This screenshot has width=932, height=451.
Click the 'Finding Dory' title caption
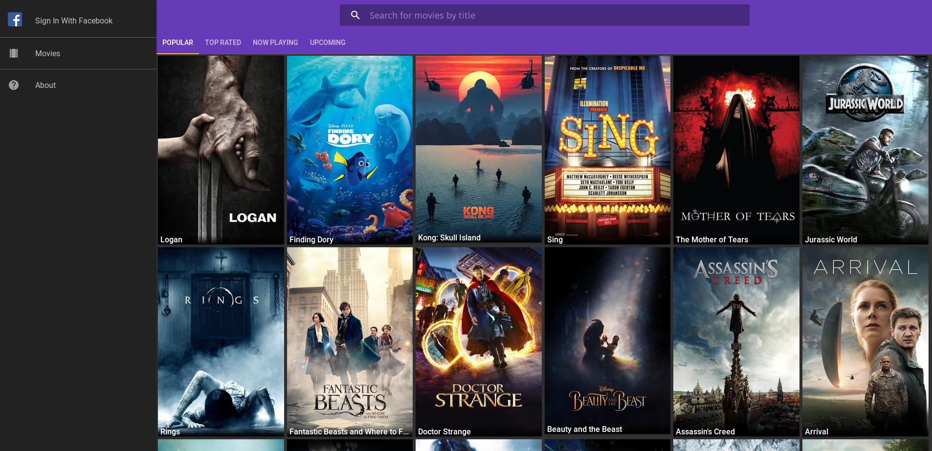311,239
